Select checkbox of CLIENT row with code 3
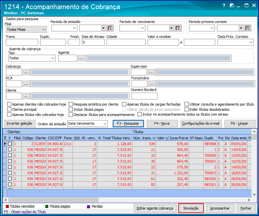Viewport: 259px width, 216px height. pyautogui.click(x=10, y=143)
